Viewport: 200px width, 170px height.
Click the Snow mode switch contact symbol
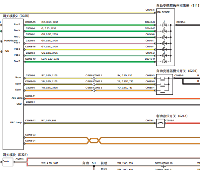click(163, 79)
